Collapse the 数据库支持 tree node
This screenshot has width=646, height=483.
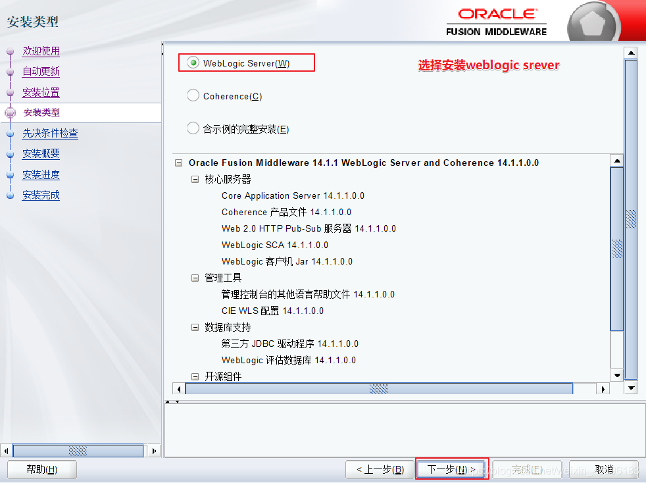tap(195, 327)
